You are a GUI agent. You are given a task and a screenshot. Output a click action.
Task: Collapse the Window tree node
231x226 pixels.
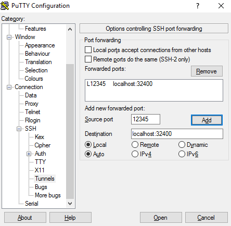tap(9, 37)
